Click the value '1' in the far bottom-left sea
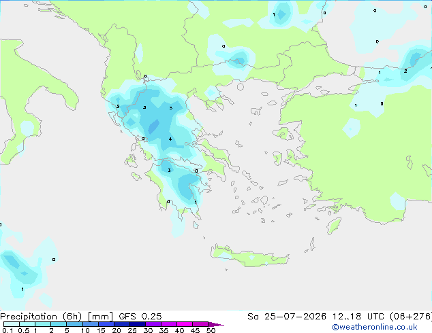Image resolution: width=432 pixels, height=333 pixels. 22,289
